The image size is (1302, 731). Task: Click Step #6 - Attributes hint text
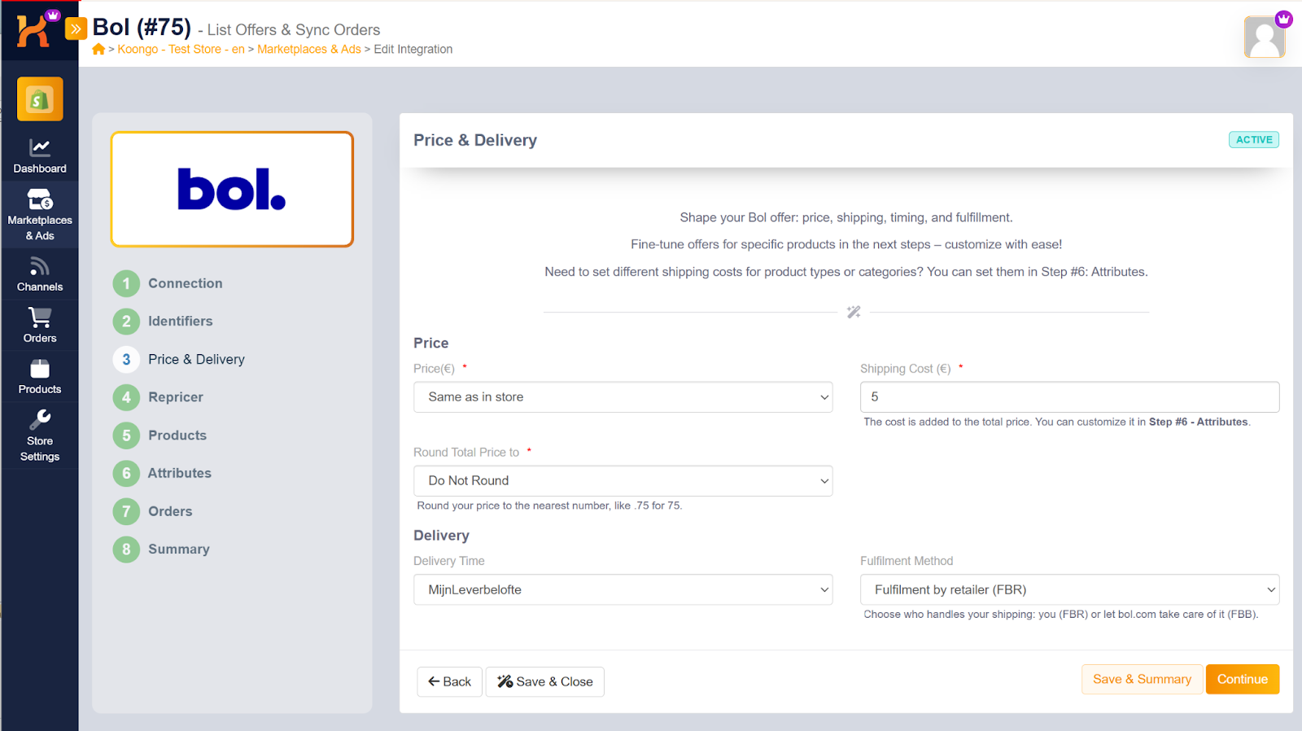pos(1199,422)
